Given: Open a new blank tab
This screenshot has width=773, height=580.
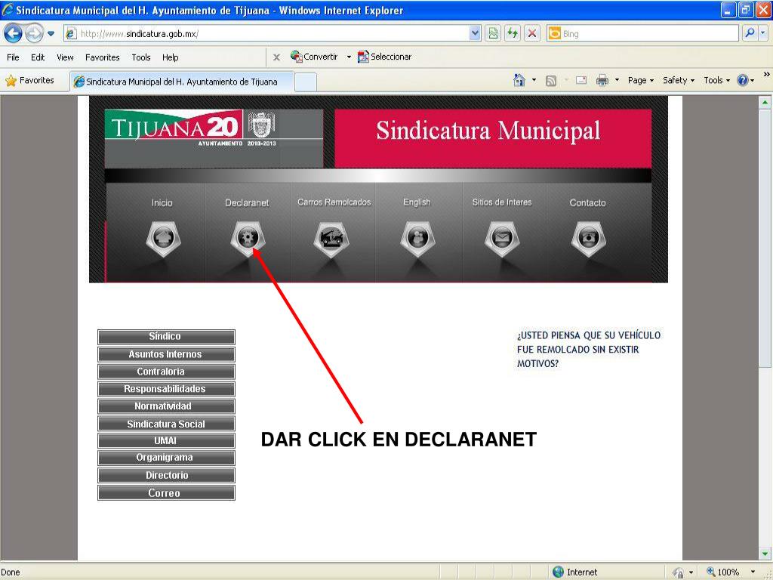Looking at the screenshot, I should pyautogui.click(x=306, y=82).
